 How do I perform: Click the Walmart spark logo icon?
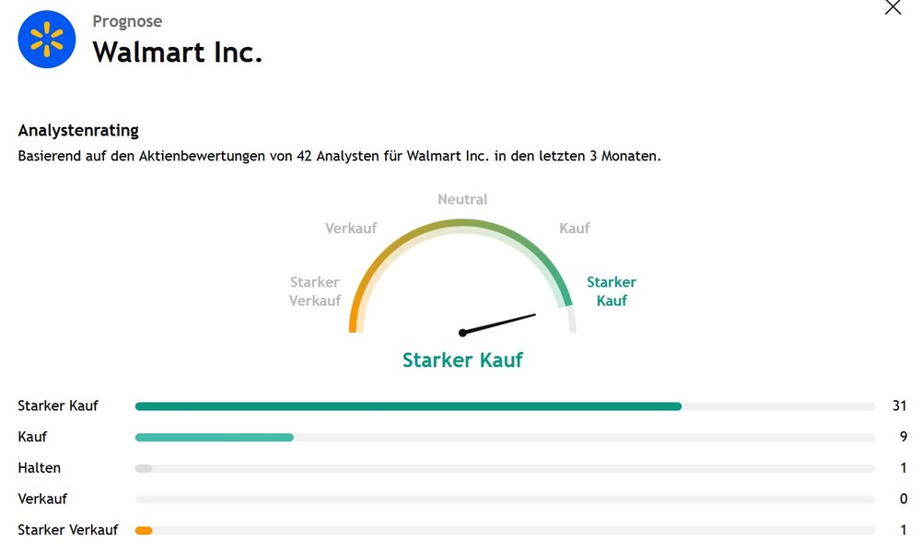point(47,40)
